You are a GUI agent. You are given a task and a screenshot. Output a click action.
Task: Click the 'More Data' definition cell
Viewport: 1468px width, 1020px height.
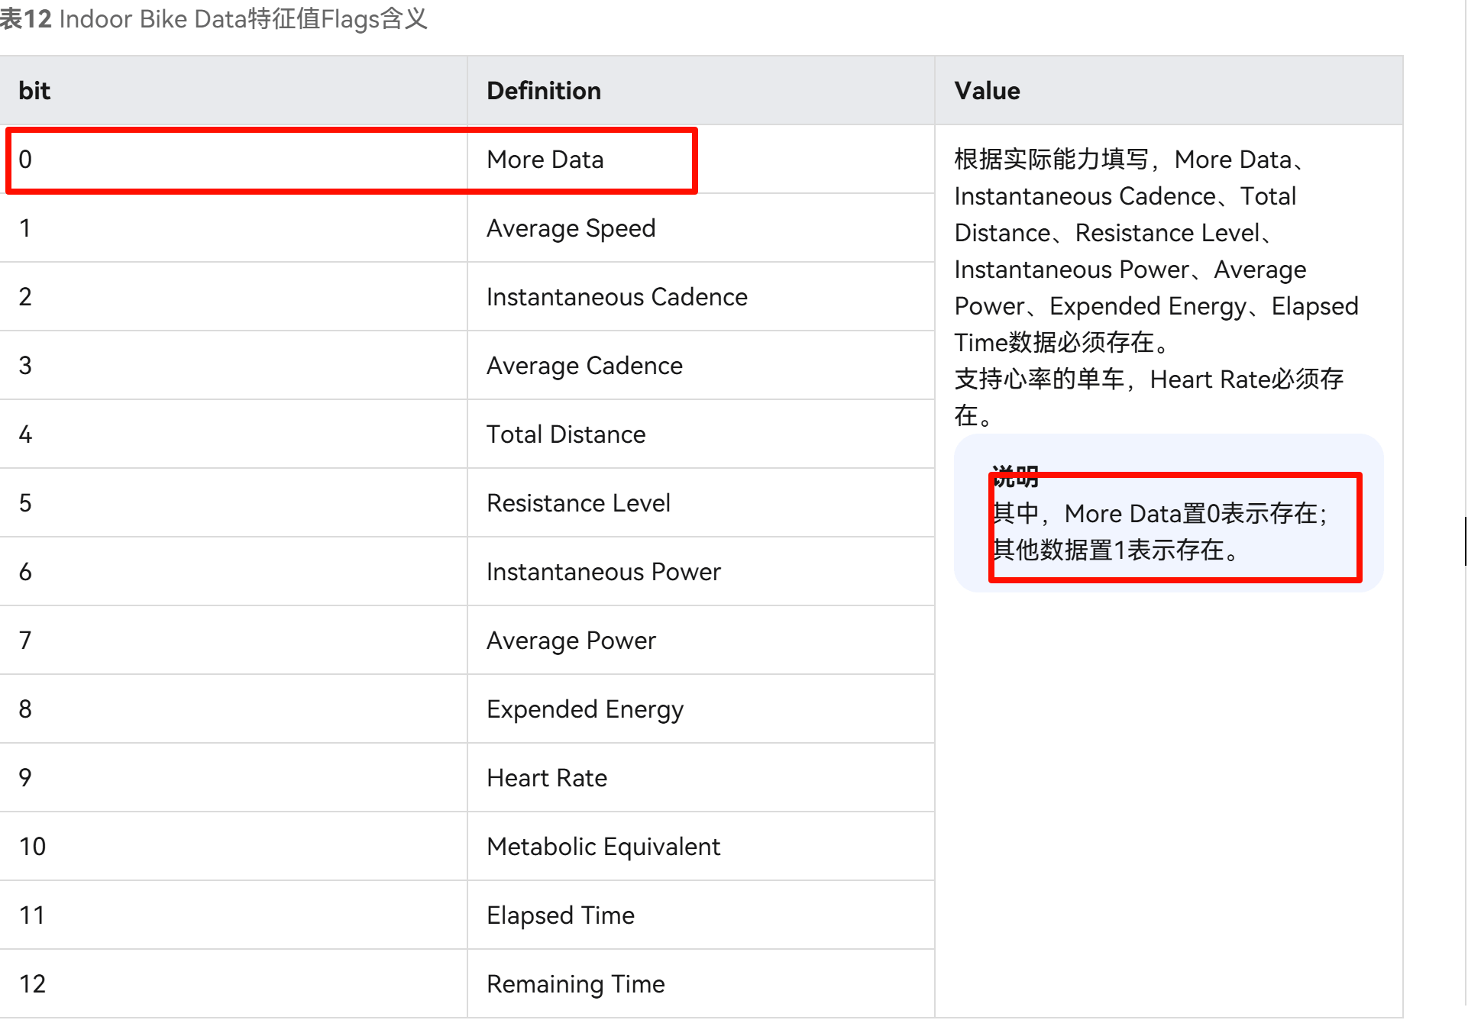point(545,160)
